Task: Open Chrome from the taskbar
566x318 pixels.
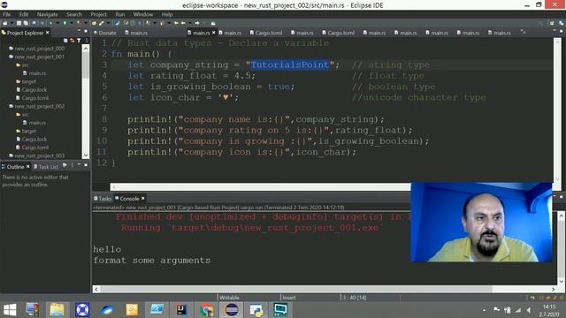Action: tap(206, 310)
